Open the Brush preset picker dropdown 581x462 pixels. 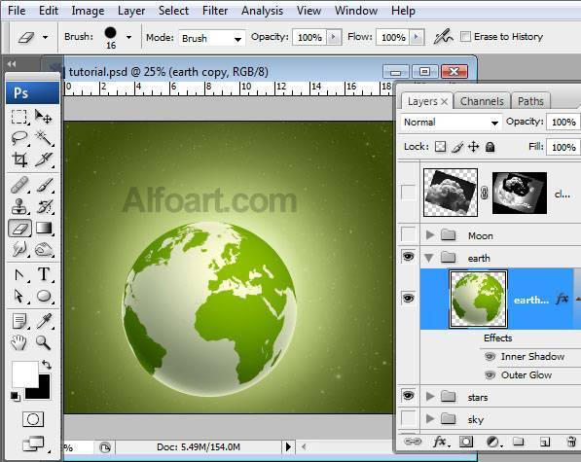128,37
